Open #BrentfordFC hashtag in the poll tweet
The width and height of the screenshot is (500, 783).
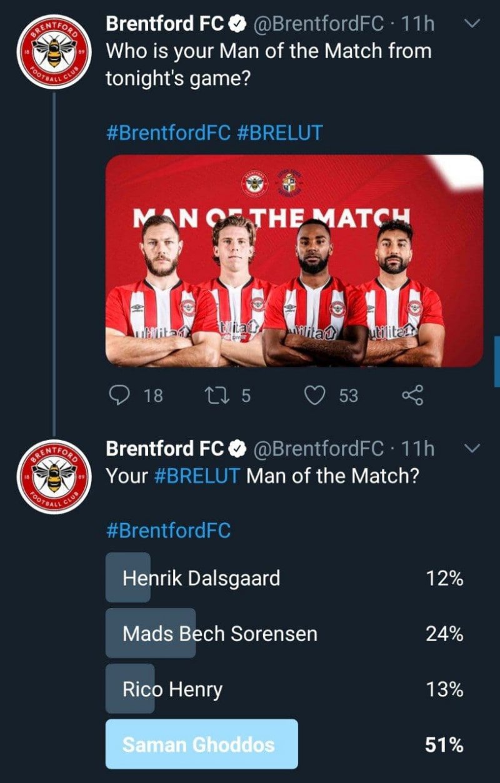click(169, 531)
